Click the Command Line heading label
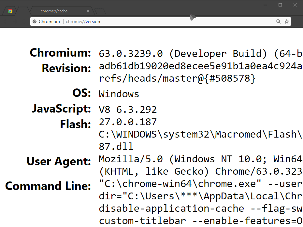This screenshot has height=227, width=303. 48,186
